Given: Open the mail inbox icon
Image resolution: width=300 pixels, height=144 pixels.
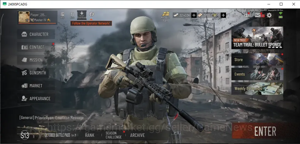Looking at the screenshot, I should (258, 15).
